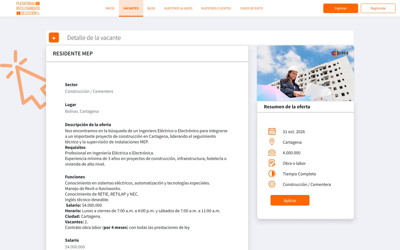Screen dimensions: 400x250
Task: Click 'Construcción / Cementera' under Sector
Action: pos(89,91)
